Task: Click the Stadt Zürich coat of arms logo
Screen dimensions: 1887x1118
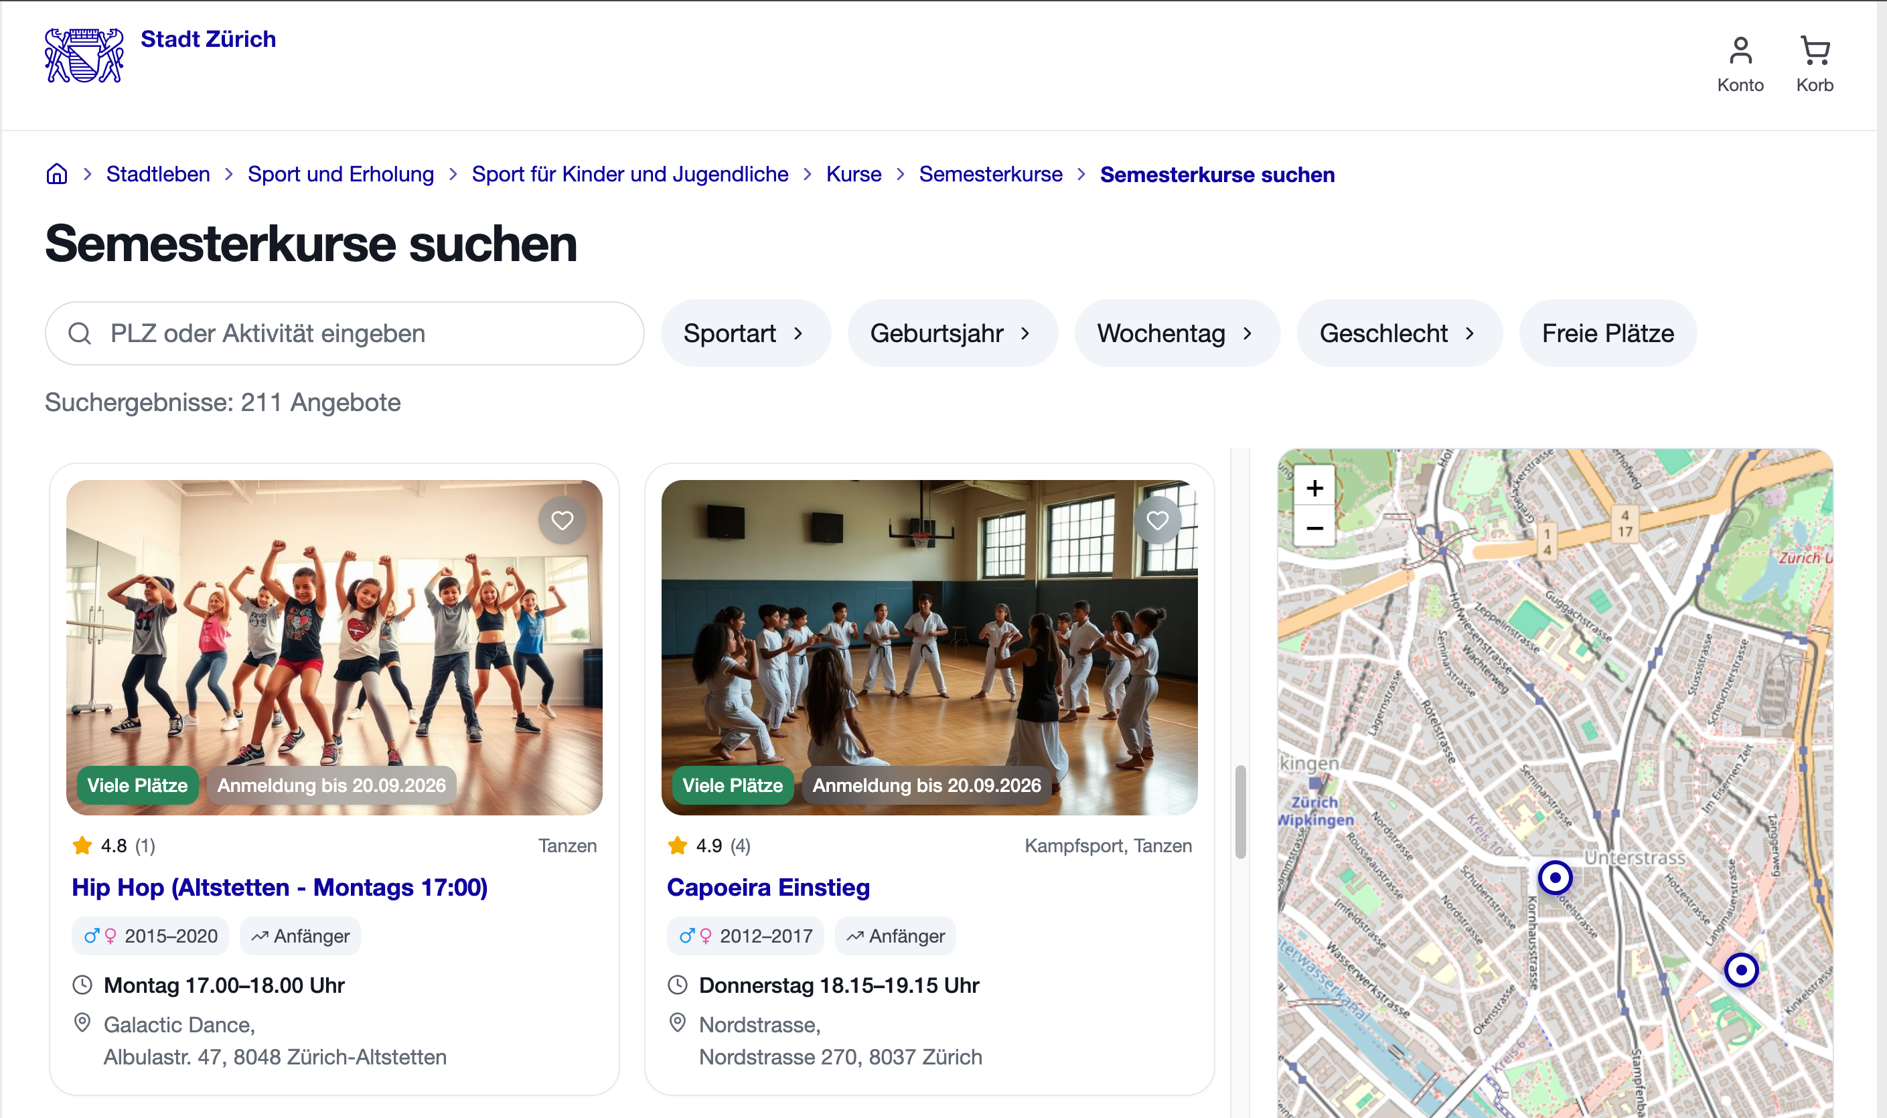Action: pyautogui.click(x=84, y=55)
